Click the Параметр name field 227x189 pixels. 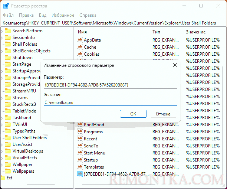click(x=111, y=85)
